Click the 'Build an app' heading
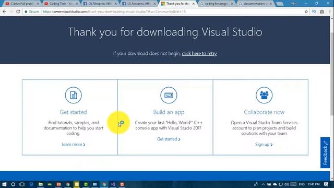Screen dimensions: 334x188 pos(169,112)
